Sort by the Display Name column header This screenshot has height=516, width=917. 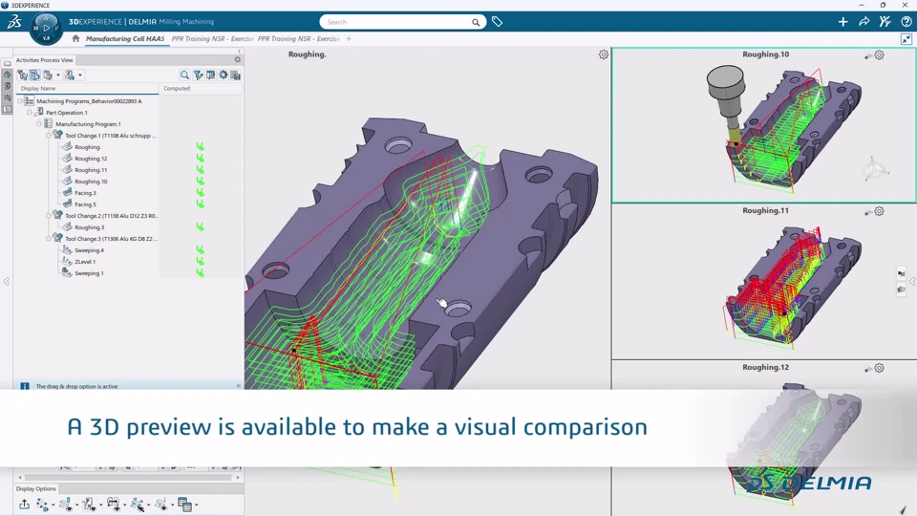(x=87, y=88)
